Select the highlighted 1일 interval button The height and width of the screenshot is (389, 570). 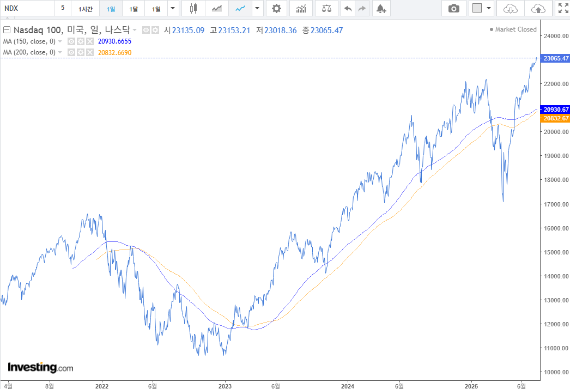111,8
